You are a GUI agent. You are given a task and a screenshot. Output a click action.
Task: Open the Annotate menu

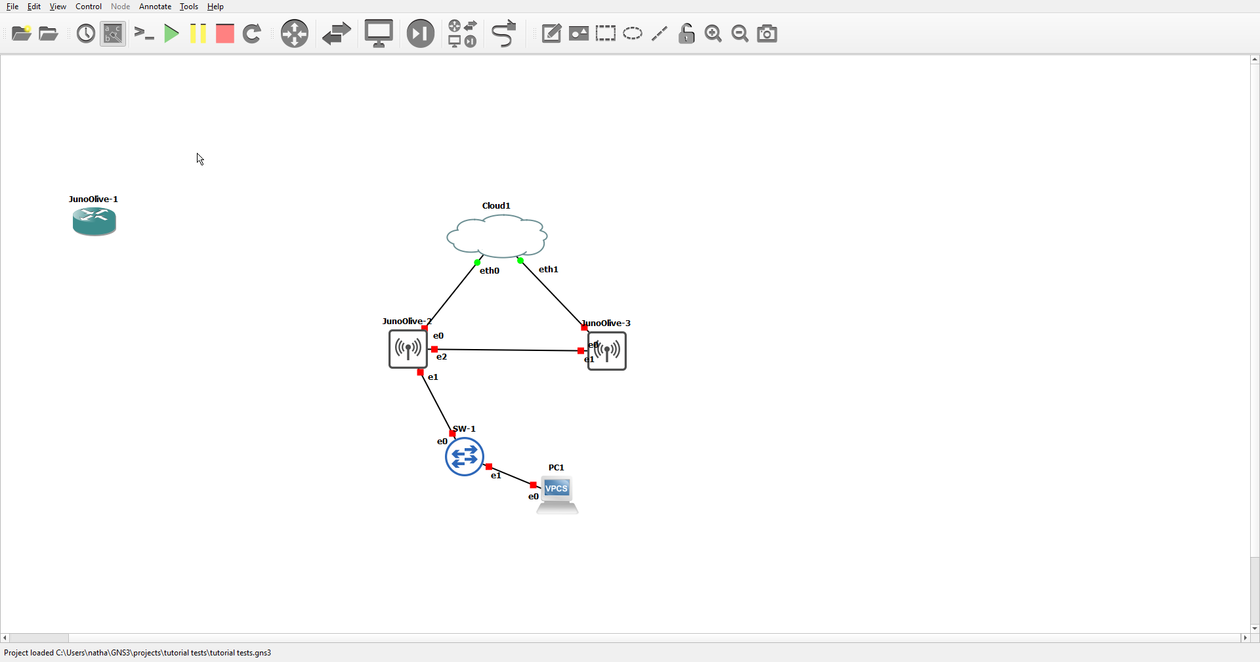coord(154,7)
